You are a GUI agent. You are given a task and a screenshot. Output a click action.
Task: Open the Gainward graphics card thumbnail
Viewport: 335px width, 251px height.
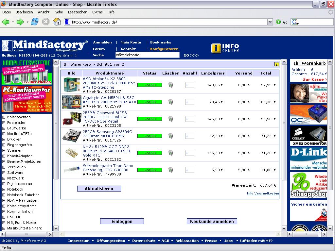[72, 119]
